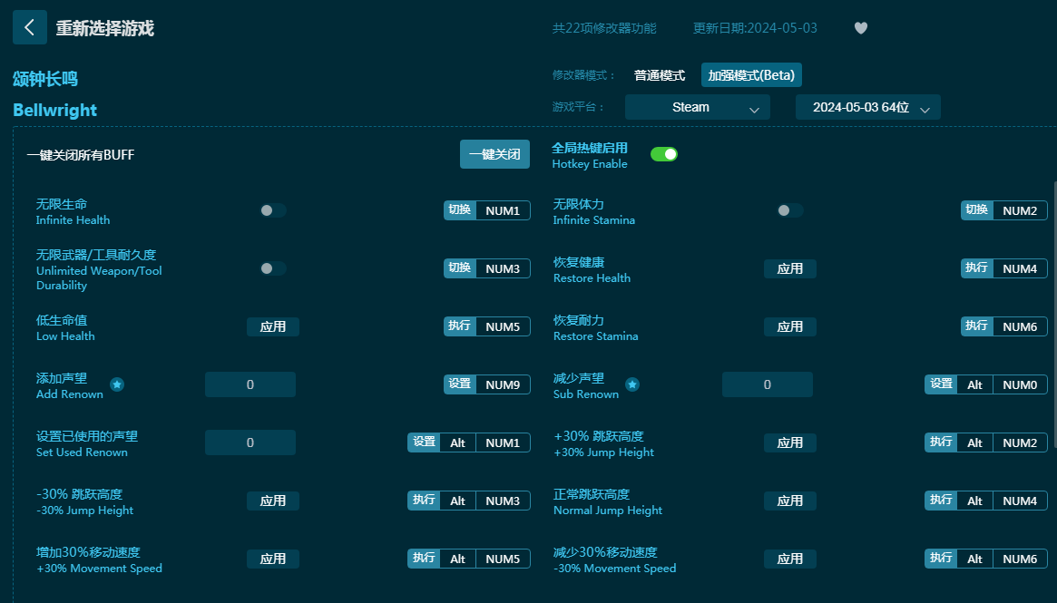
Task: Click the NUM6 hotkey for Restore Stamina
Action: click(x=1020, y=326)
